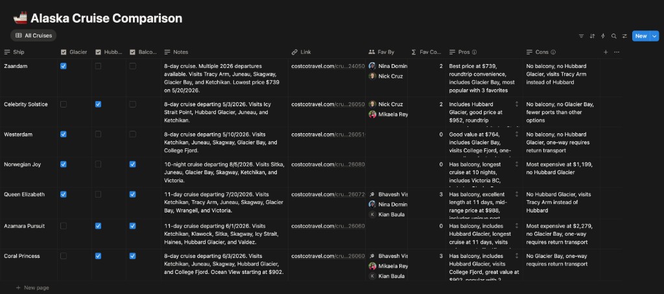This screenshot has height=294, width=664.
Task: Open view settings sliders icon
Action: pyautogui.click(x=624, y=36)
